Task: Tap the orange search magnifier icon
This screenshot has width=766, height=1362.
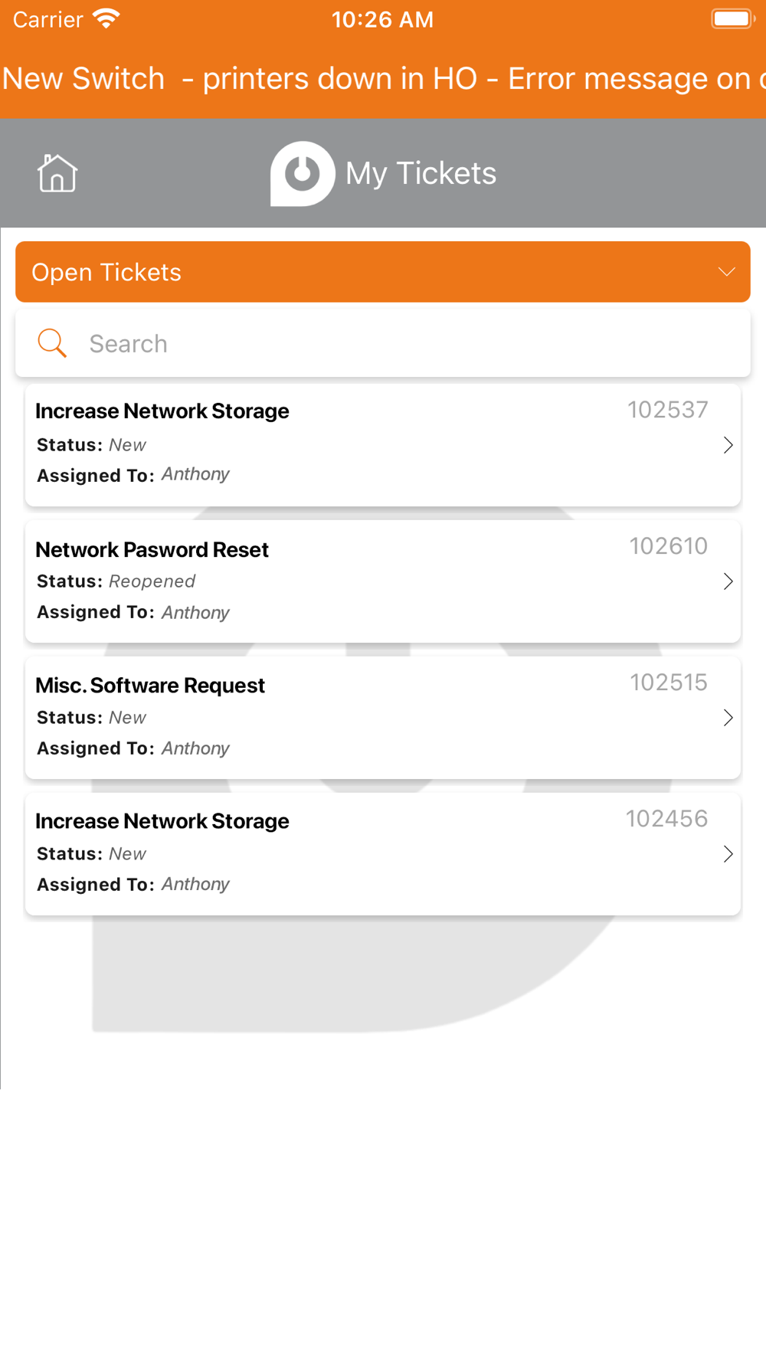Action: 52,343
